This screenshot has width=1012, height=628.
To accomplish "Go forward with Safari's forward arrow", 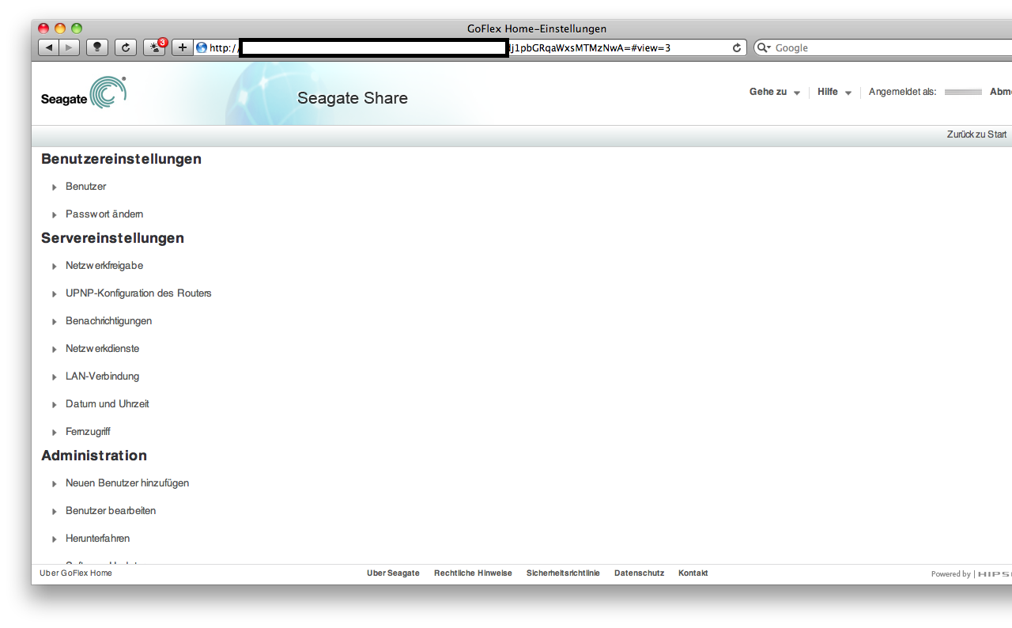I will (x=70, y=47).
